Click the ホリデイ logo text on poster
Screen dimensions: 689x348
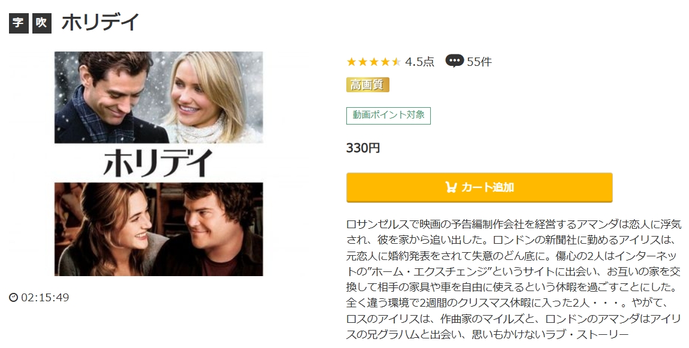[x=158, y=163]
